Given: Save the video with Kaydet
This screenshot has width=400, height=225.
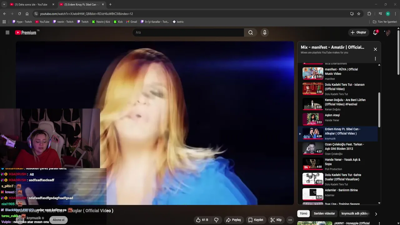Looking at the screenshot, I should click(256, 220).
